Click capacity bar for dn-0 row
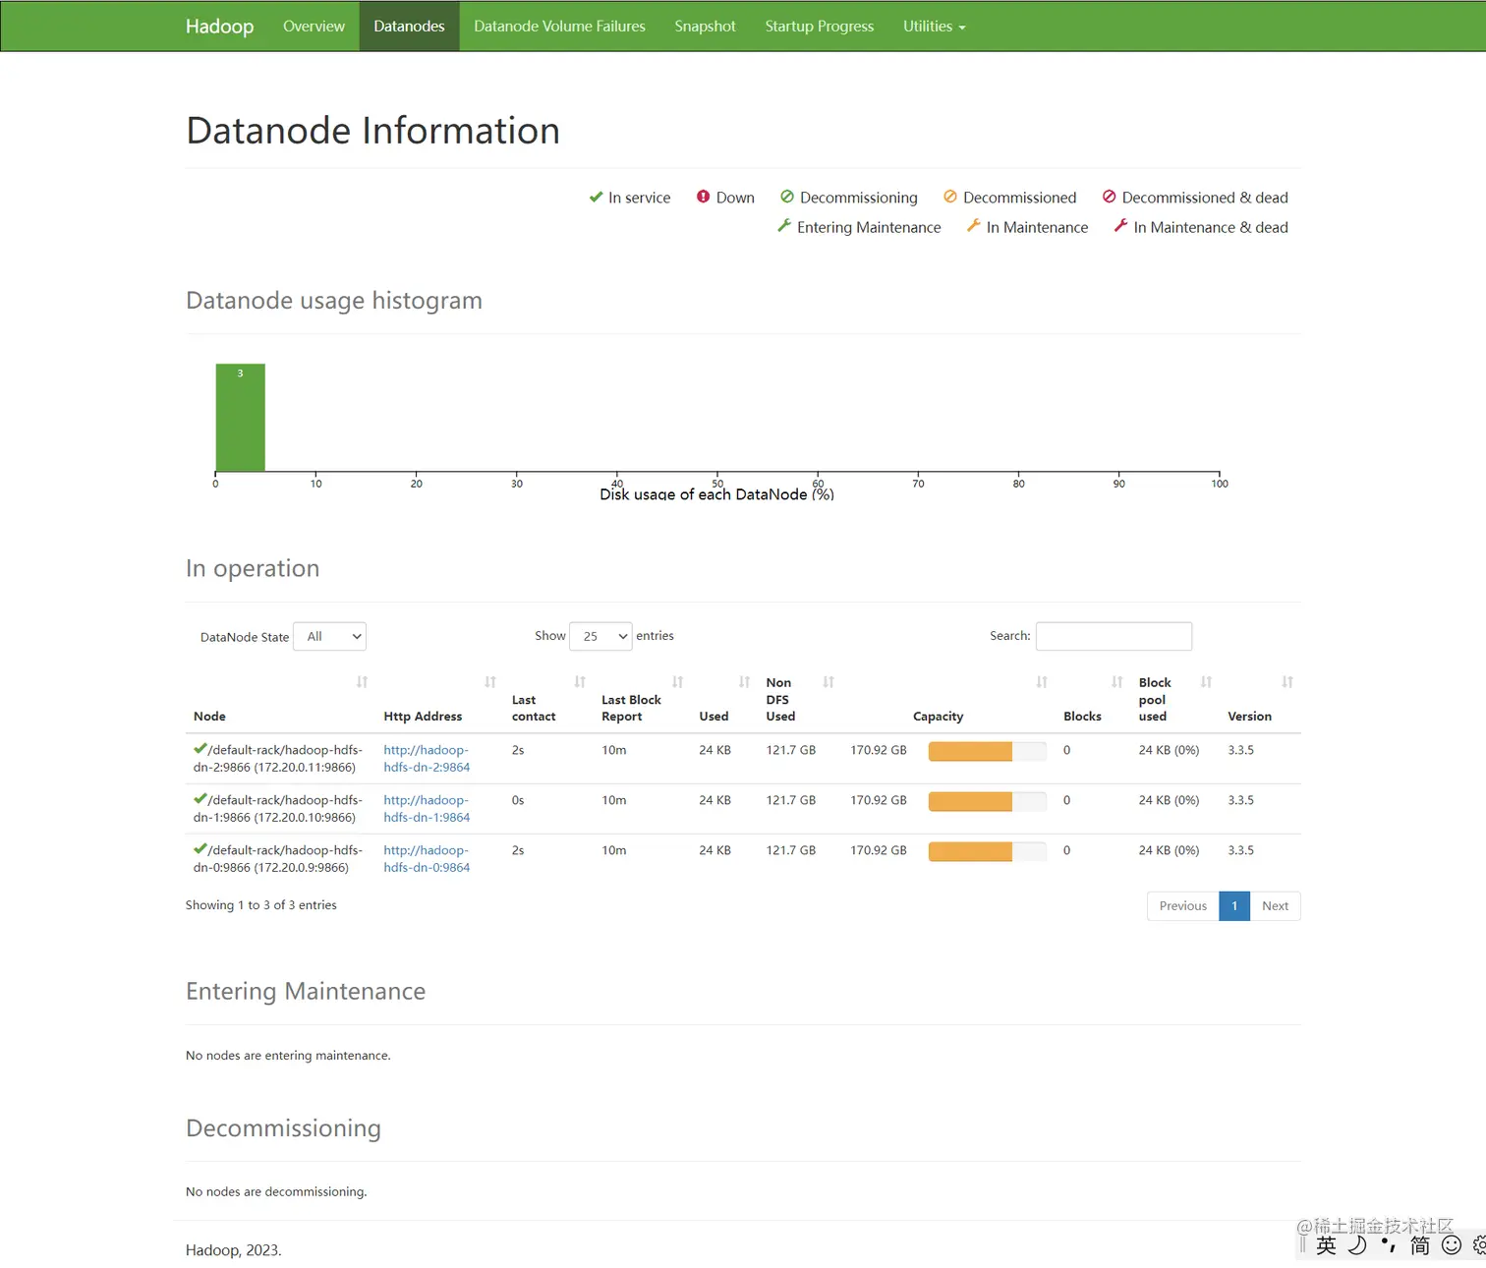Viewport: 1486px width, 1268px height. [987, 852]
